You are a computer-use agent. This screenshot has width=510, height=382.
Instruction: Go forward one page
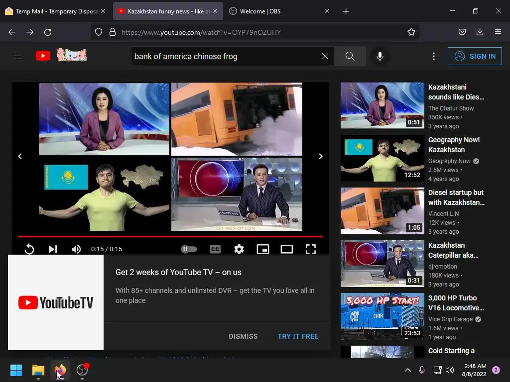point(30,32)
